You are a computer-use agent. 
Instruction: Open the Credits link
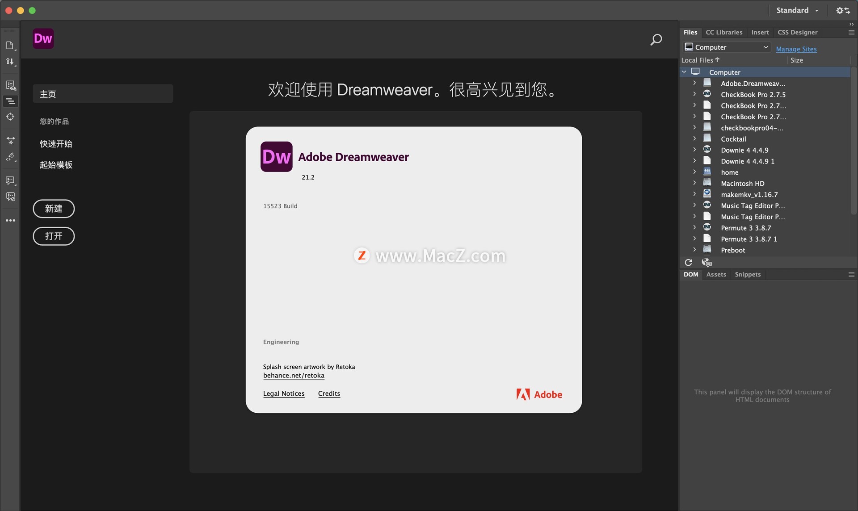tap(329, 394)
